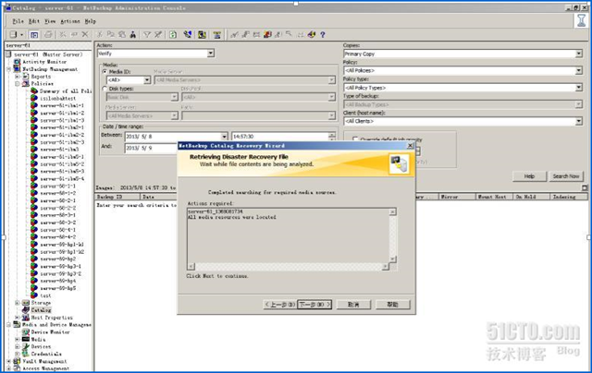This screenshot has height=373, width=592.
Task: Open the View menu
Action: coord(50,21)
